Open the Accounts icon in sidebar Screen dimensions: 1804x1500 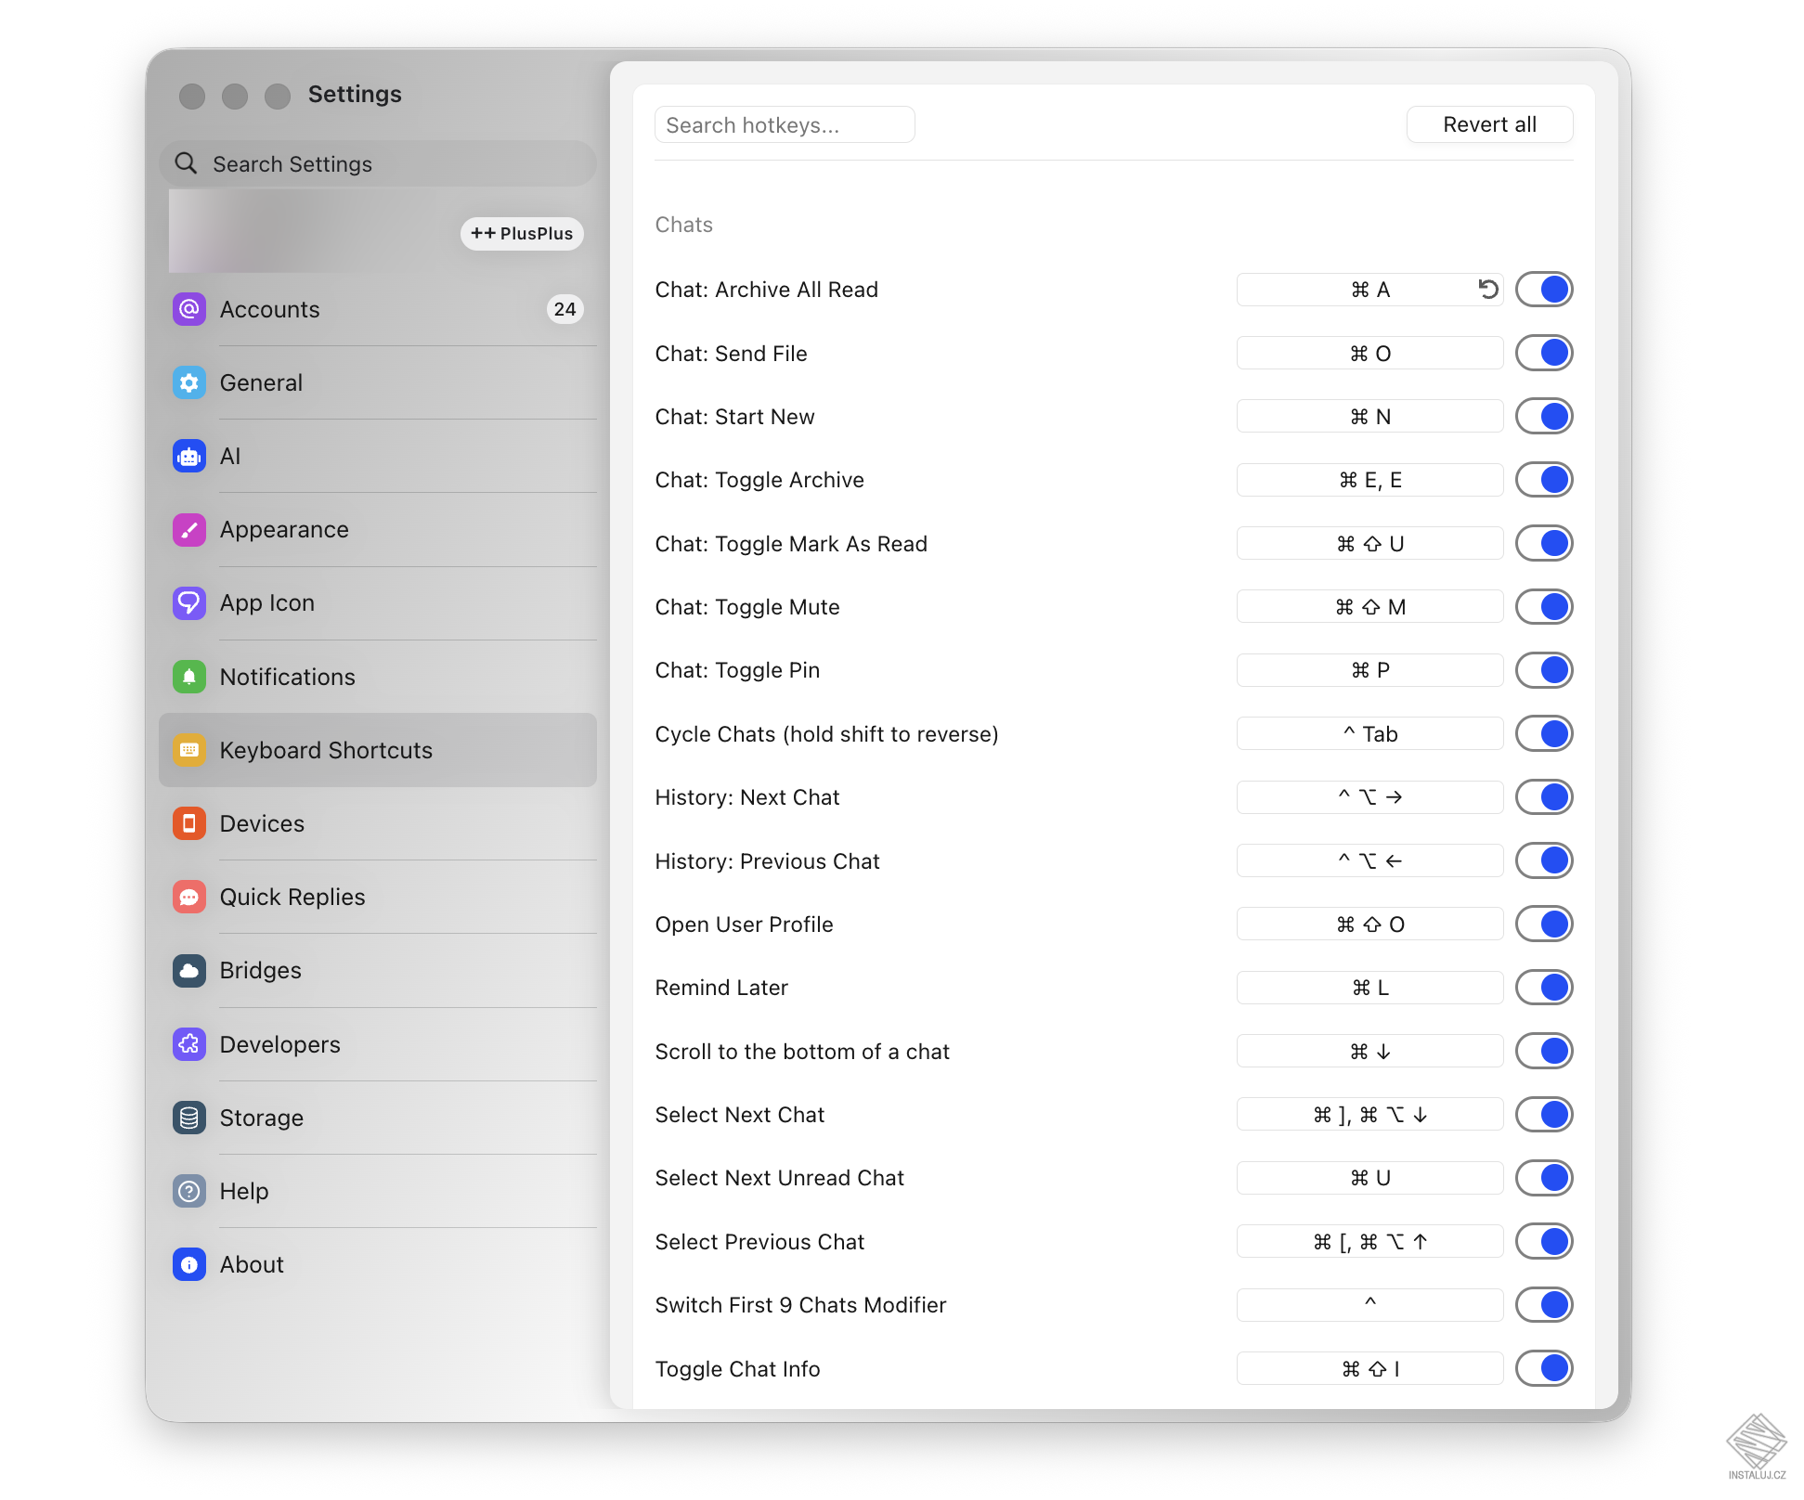tap(189, 309)
